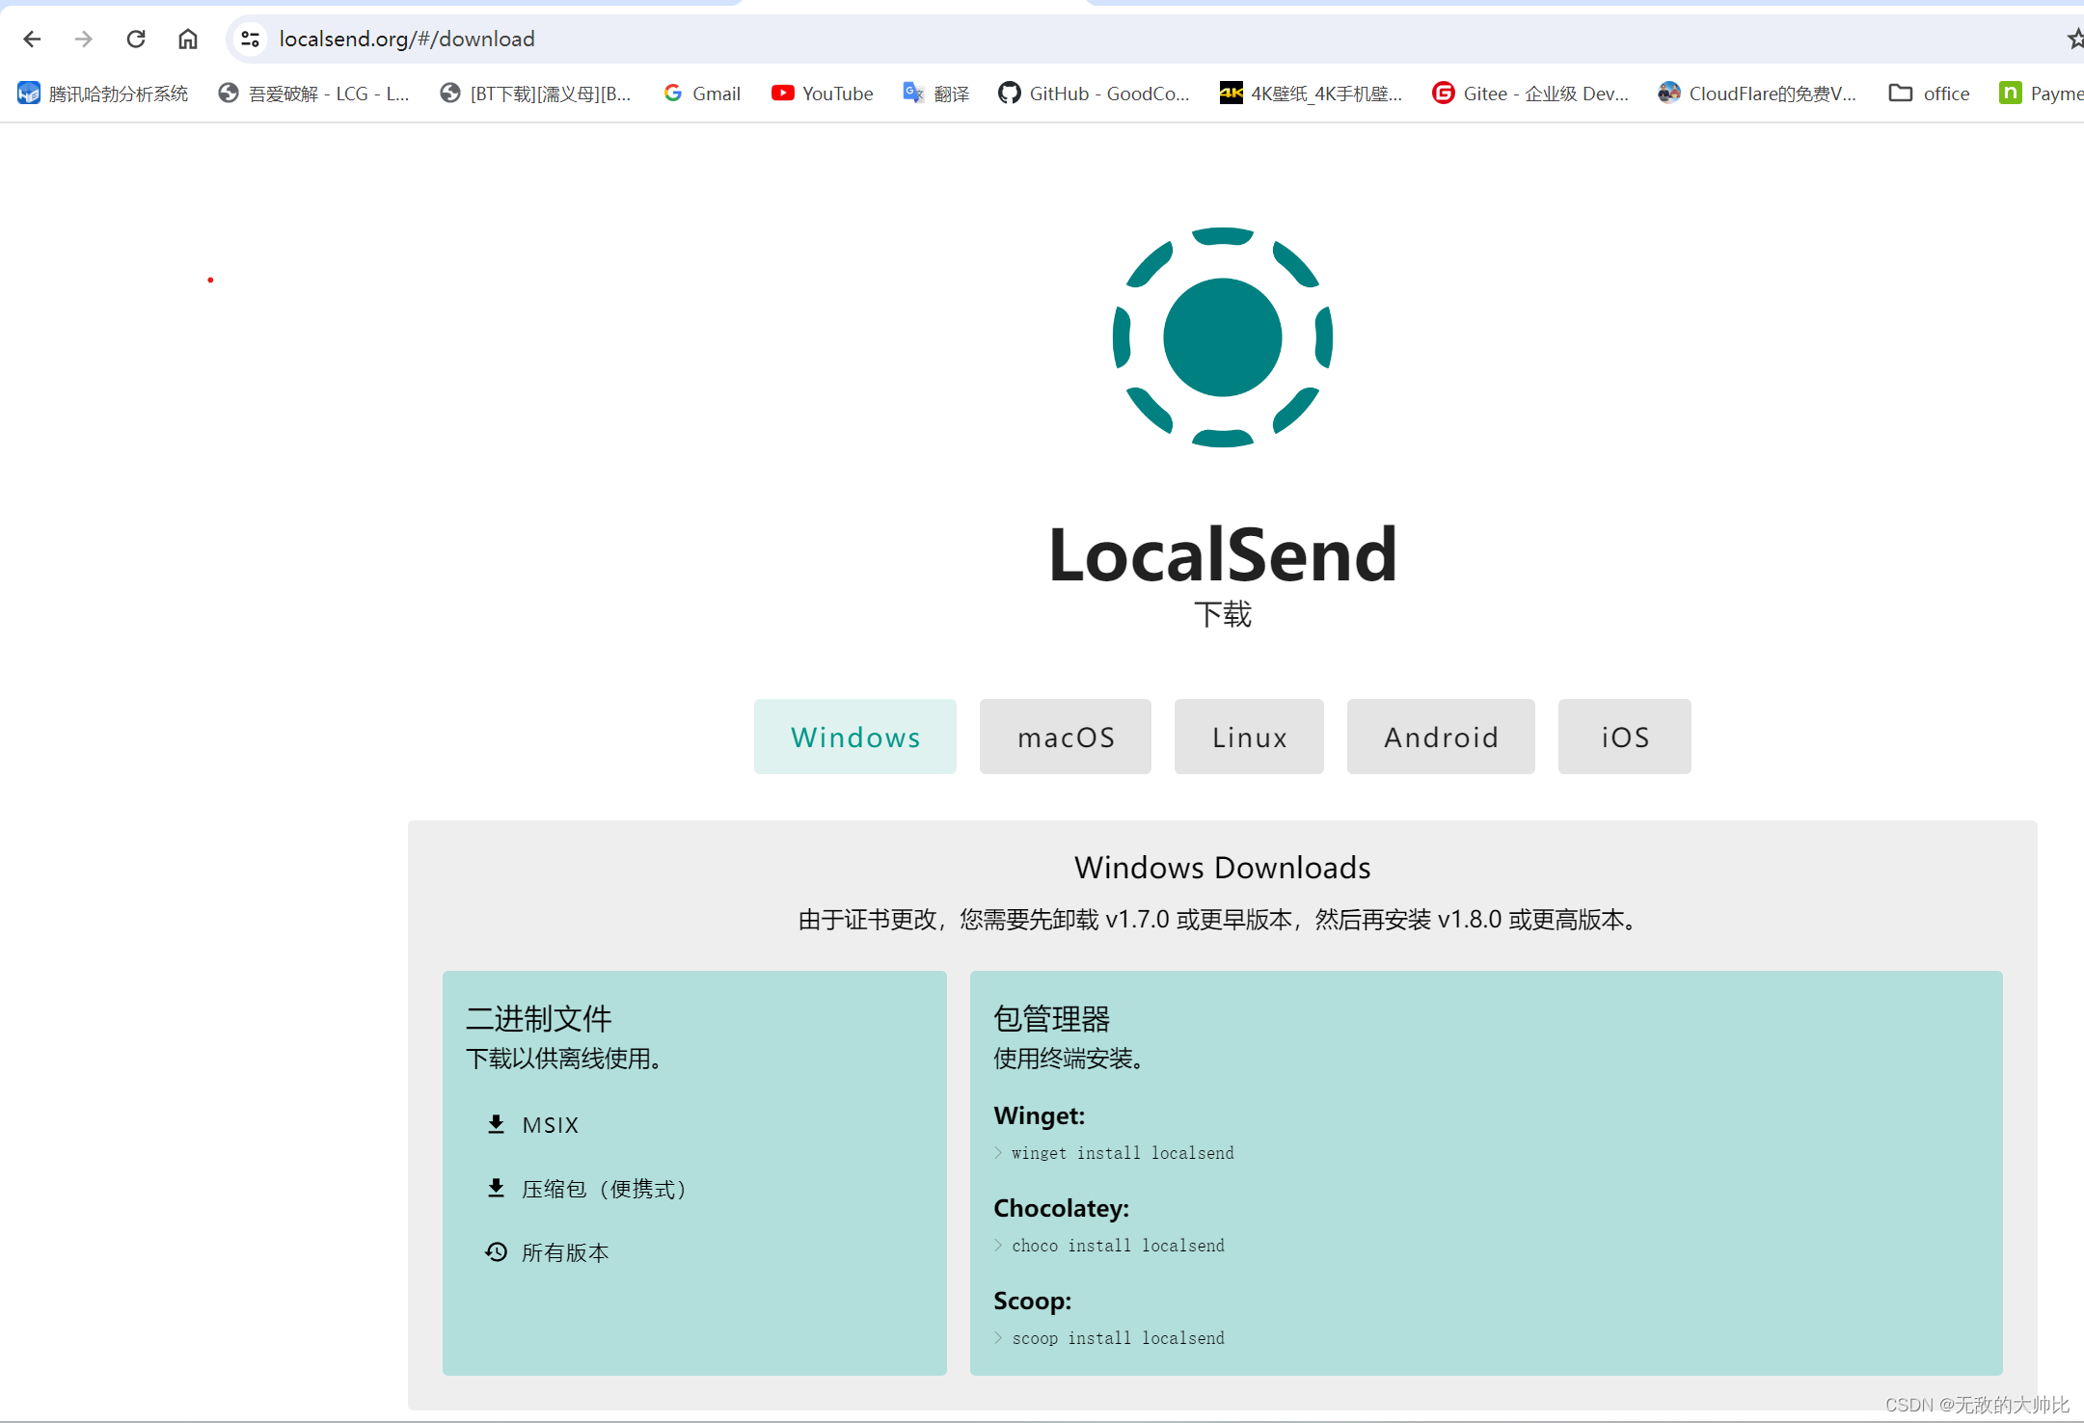Show iOS downloads

click(1624, 737)
